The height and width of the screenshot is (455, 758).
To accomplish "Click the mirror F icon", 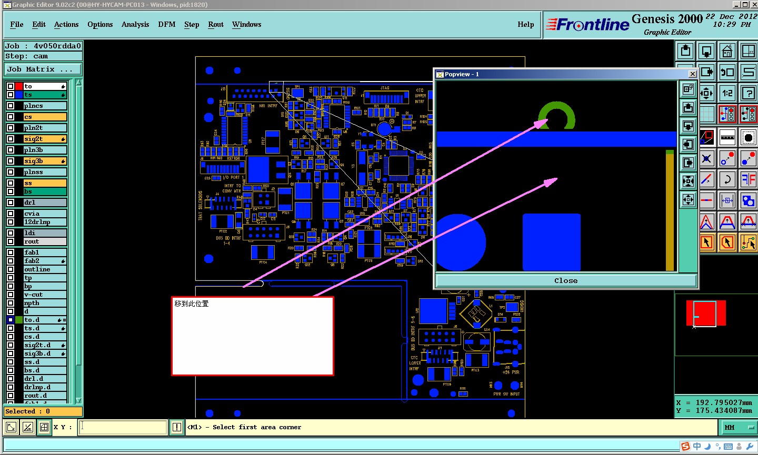I will click(748, 179).
